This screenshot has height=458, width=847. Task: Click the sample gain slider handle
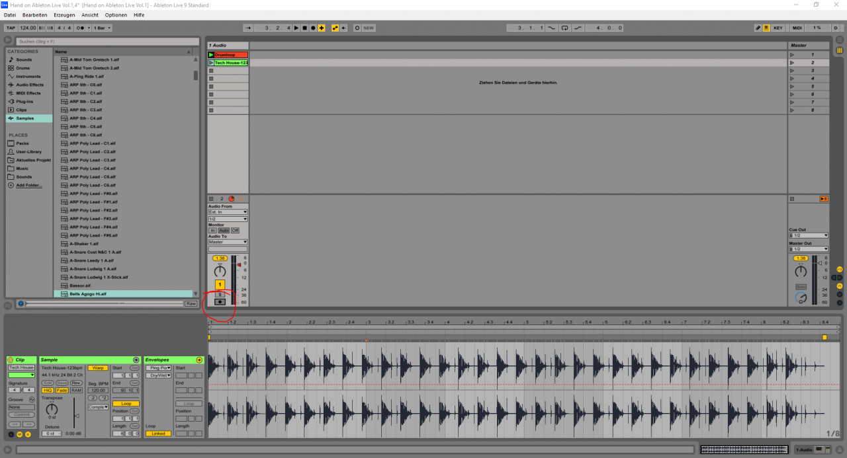point(76,416)
